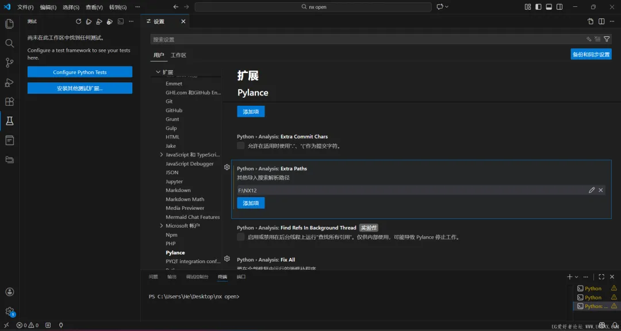621x331 pixels.
Task: Switch to the 问题 panel tab
Action: 154,277
